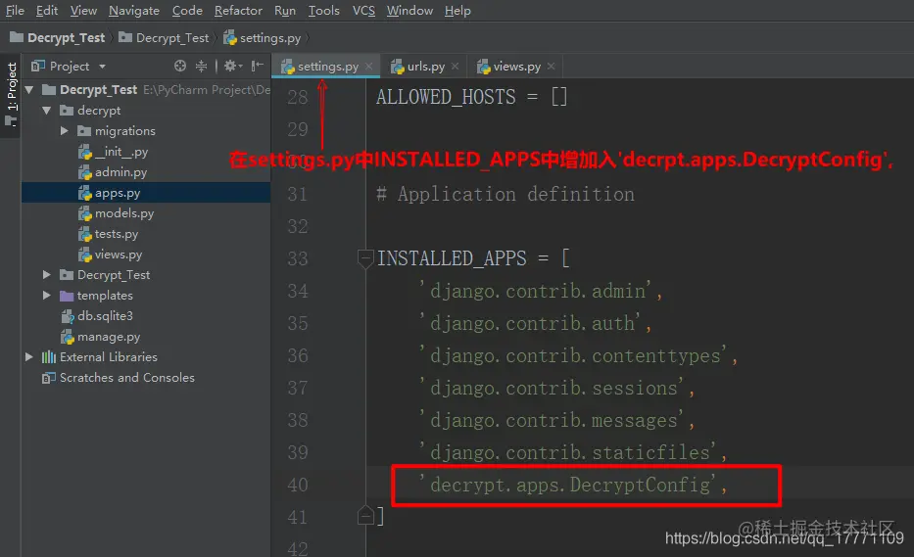Screen dimensions: 914x557
Task: Click the External Libraries bar-chart icon
Action: (x=49, y=357)
